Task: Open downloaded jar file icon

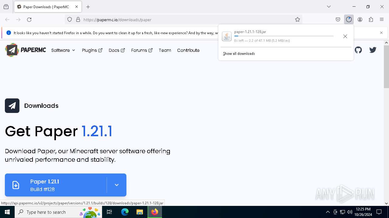Action: 227,36
